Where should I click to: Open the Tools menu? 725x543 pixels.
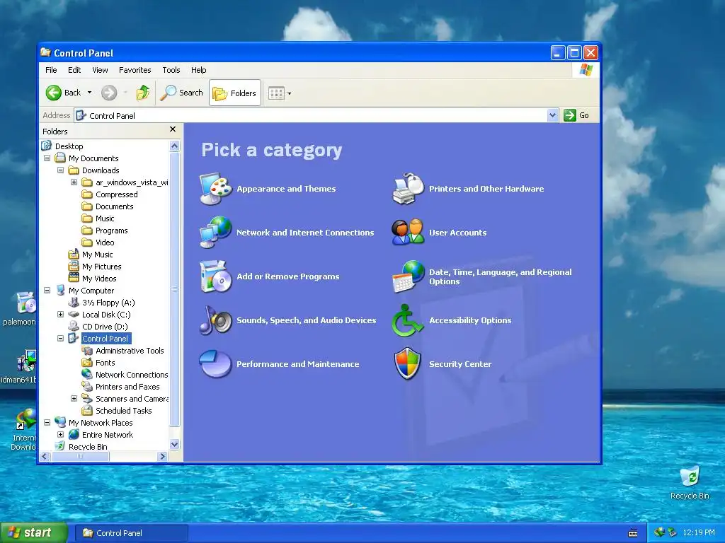pos(171,70)
